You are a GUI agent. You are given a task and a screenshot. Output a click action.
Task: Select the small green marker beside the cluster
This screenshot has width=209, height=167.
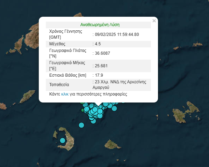coord(82,110)
